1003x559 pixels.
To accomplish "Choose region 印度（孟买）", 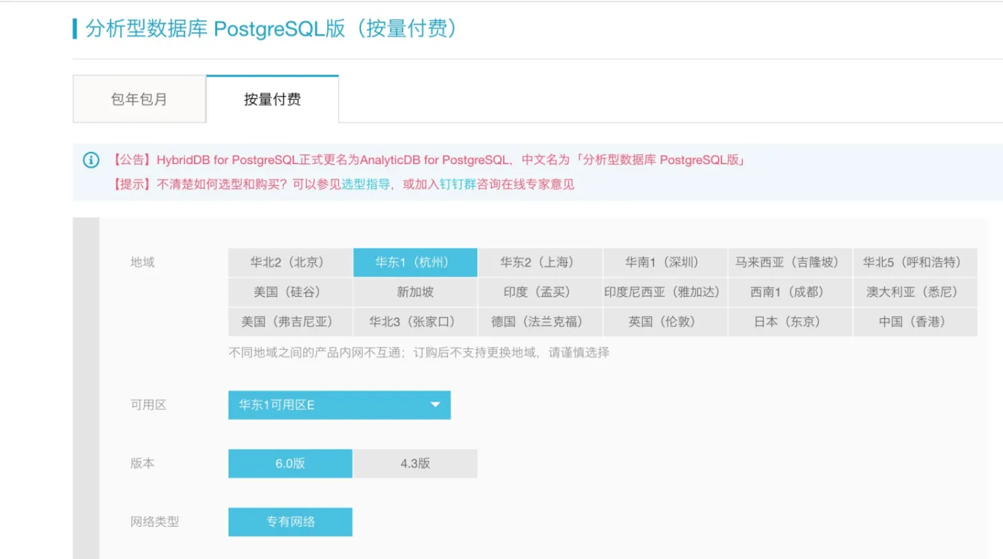I will point(540,292).
